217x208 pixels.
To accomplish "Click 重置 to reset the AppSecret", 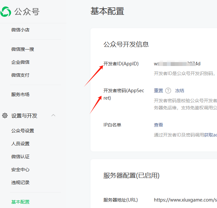I will [158, 91].
